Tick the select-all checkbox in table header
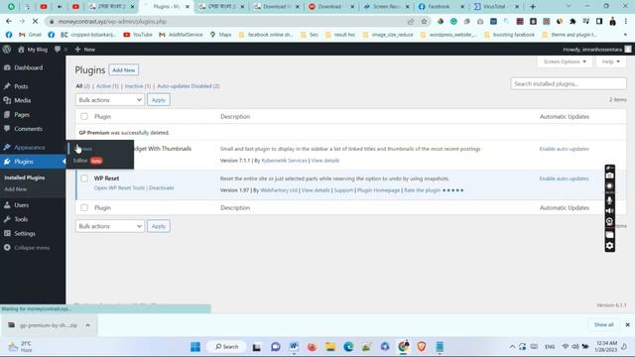The width and height of the screenshot is (635, 357). 84,117
